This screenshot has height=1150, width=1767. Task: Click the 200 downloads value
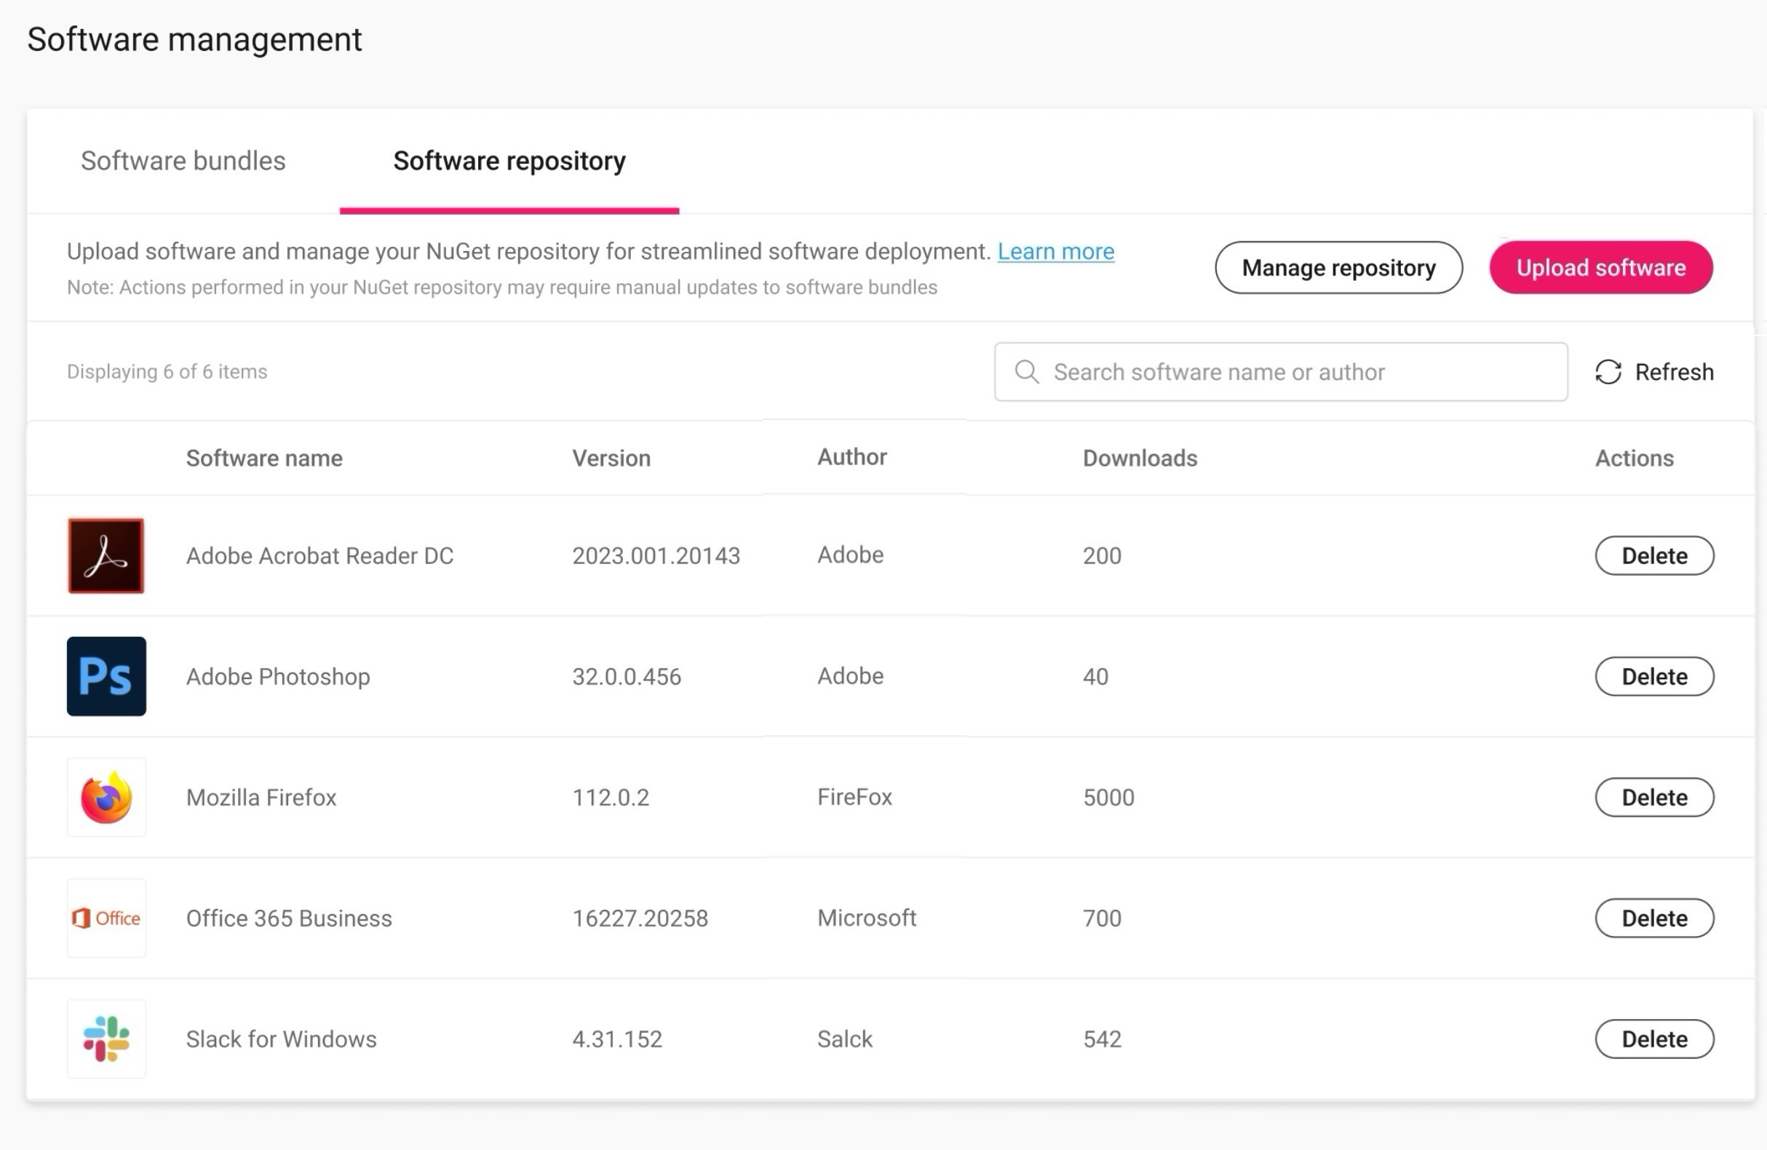[x=1102, y=555]
